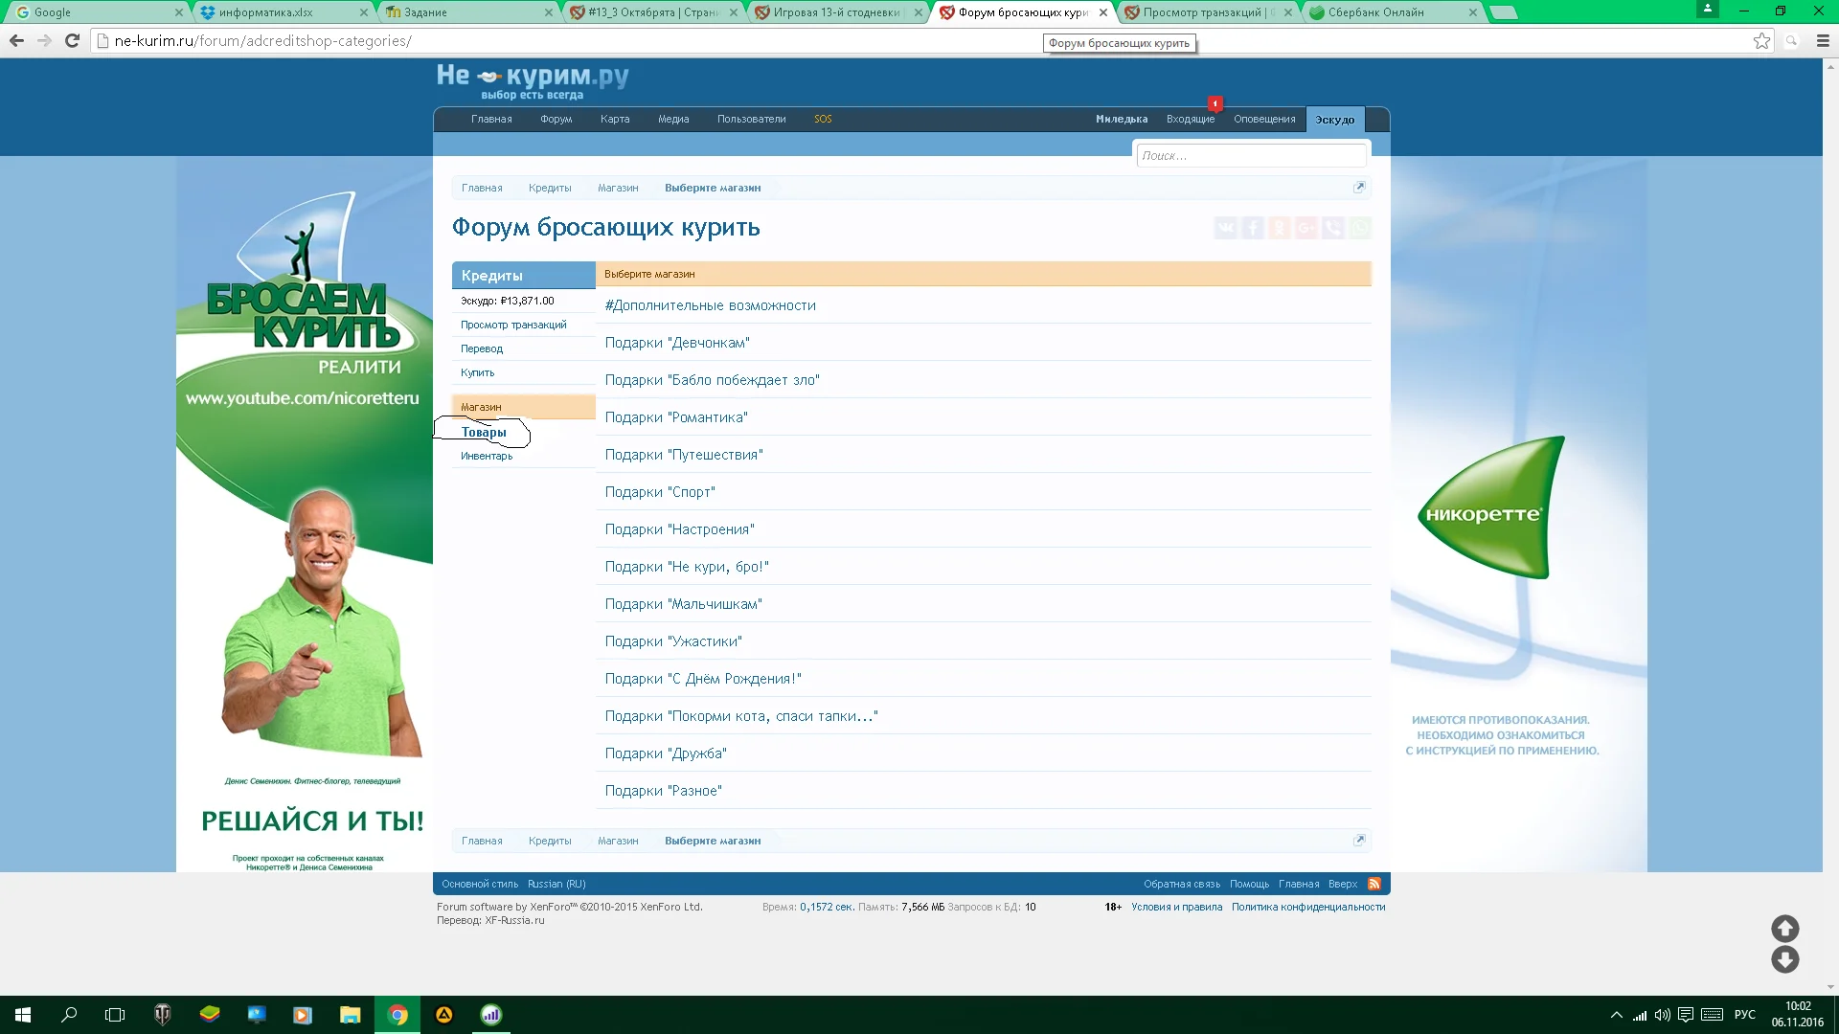Click the Odnoklassniki share icon

click(x=1279, y=228)
